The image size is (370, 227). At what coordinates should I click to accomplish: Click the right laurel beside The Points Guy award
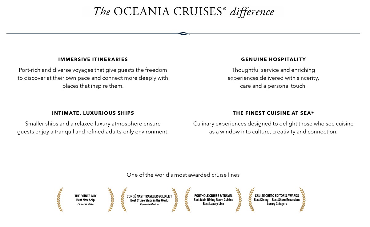pos(111,200)
